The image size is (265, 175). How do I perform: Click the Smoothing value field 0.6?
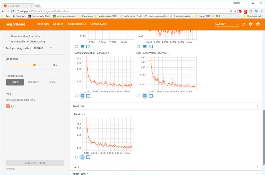[x=59, y=65]
